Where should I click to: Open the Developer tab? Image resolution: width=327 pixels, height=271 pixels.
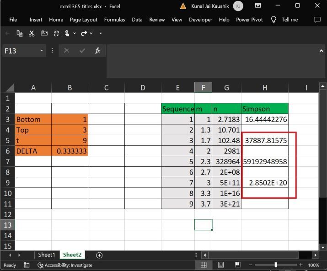tap(200, 20)
